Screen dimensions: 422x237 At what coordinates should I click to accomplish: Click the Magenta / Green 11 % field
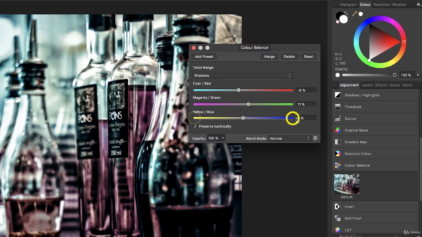tap(306, 104)
